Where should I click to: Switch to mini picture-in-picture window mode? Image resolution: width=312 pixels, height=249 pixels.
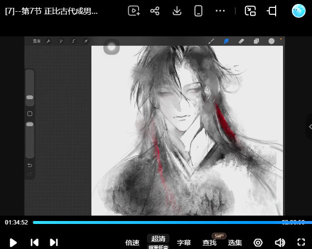click(x=250, y=11)
